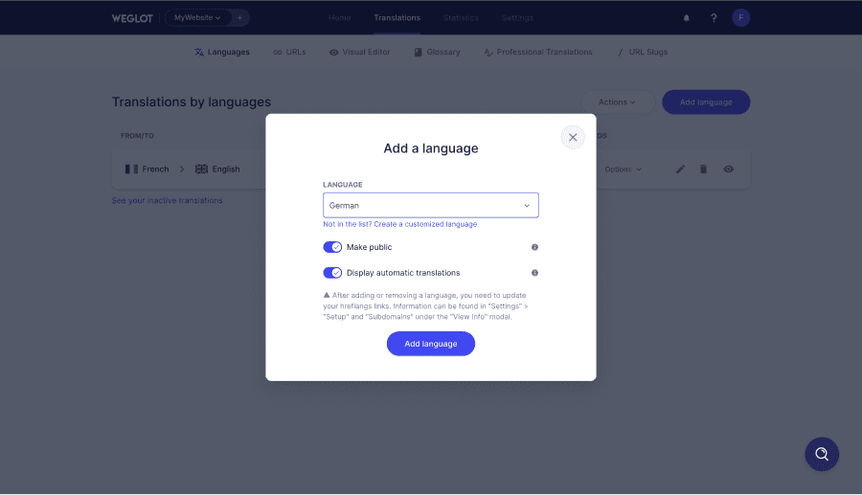
Task: Close the Add a language dialog
Action: click(x=573, y=137)
